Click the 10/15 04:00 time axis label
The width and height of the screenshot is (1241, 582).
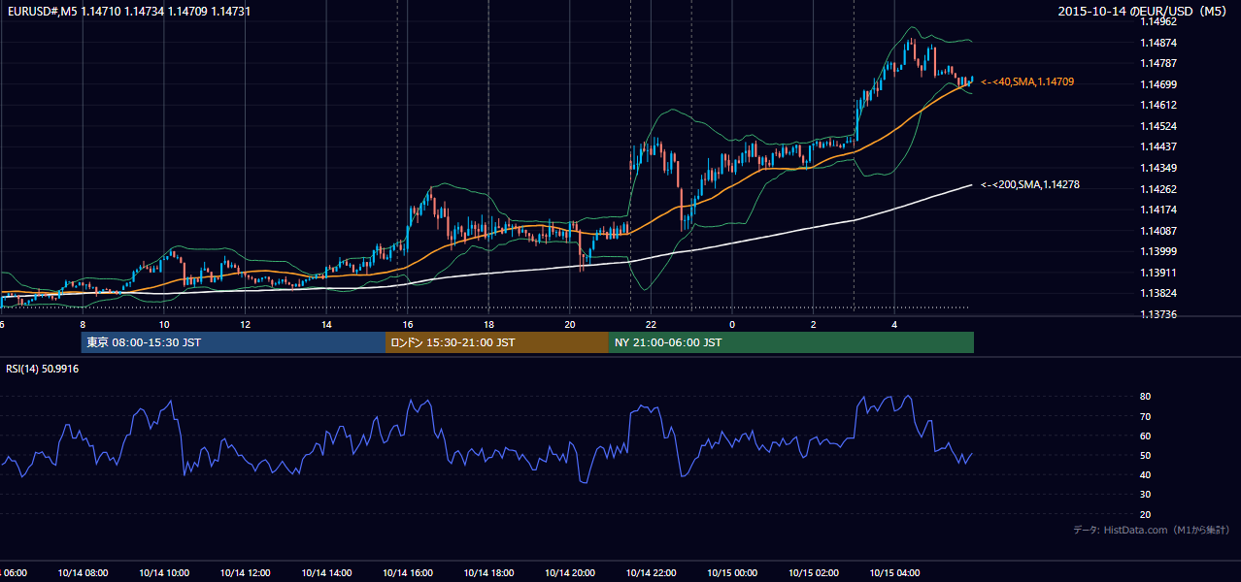click(895, 573)
